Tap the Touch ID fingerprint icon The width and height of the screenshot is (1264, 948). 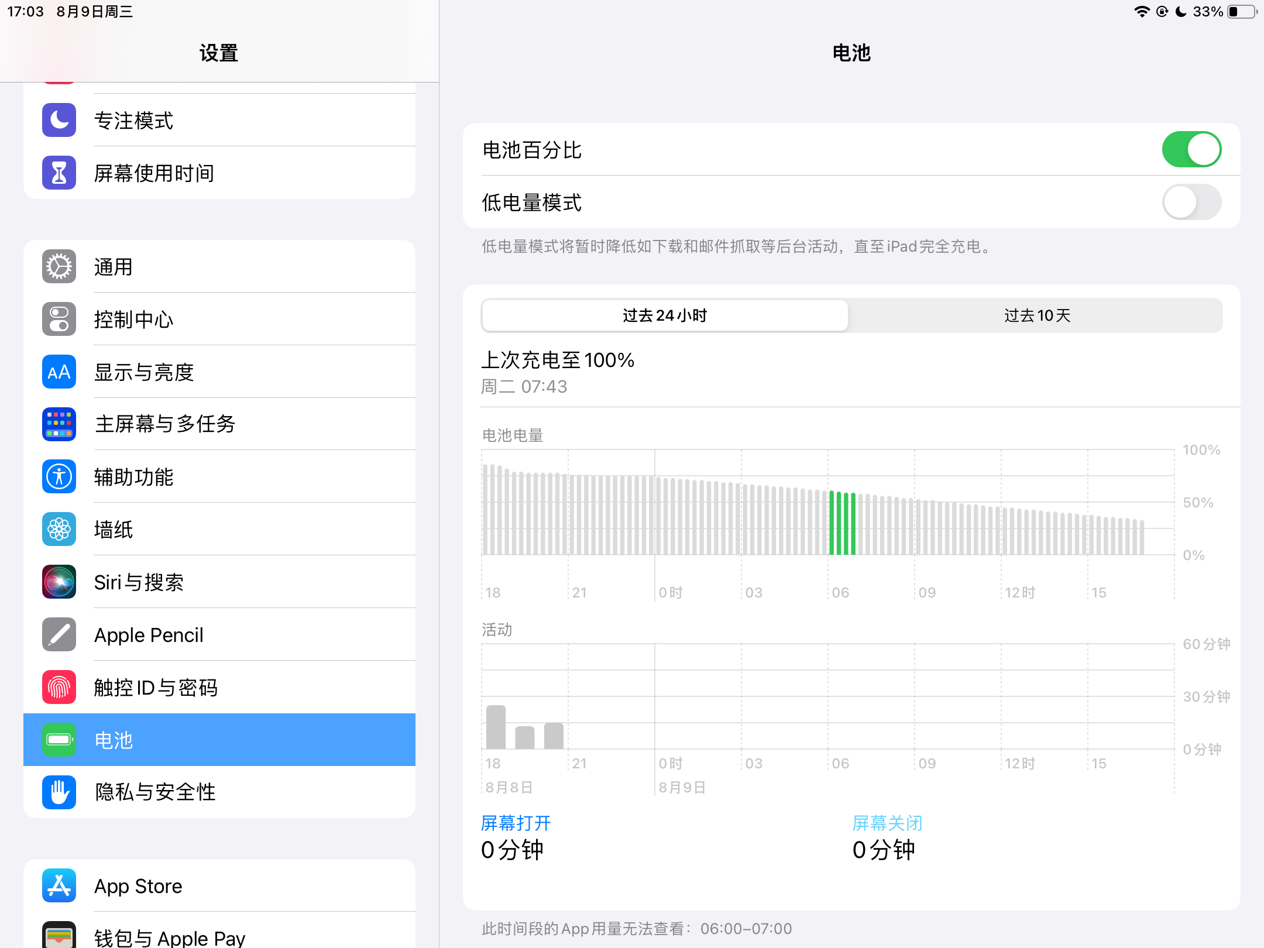[59, 687]
